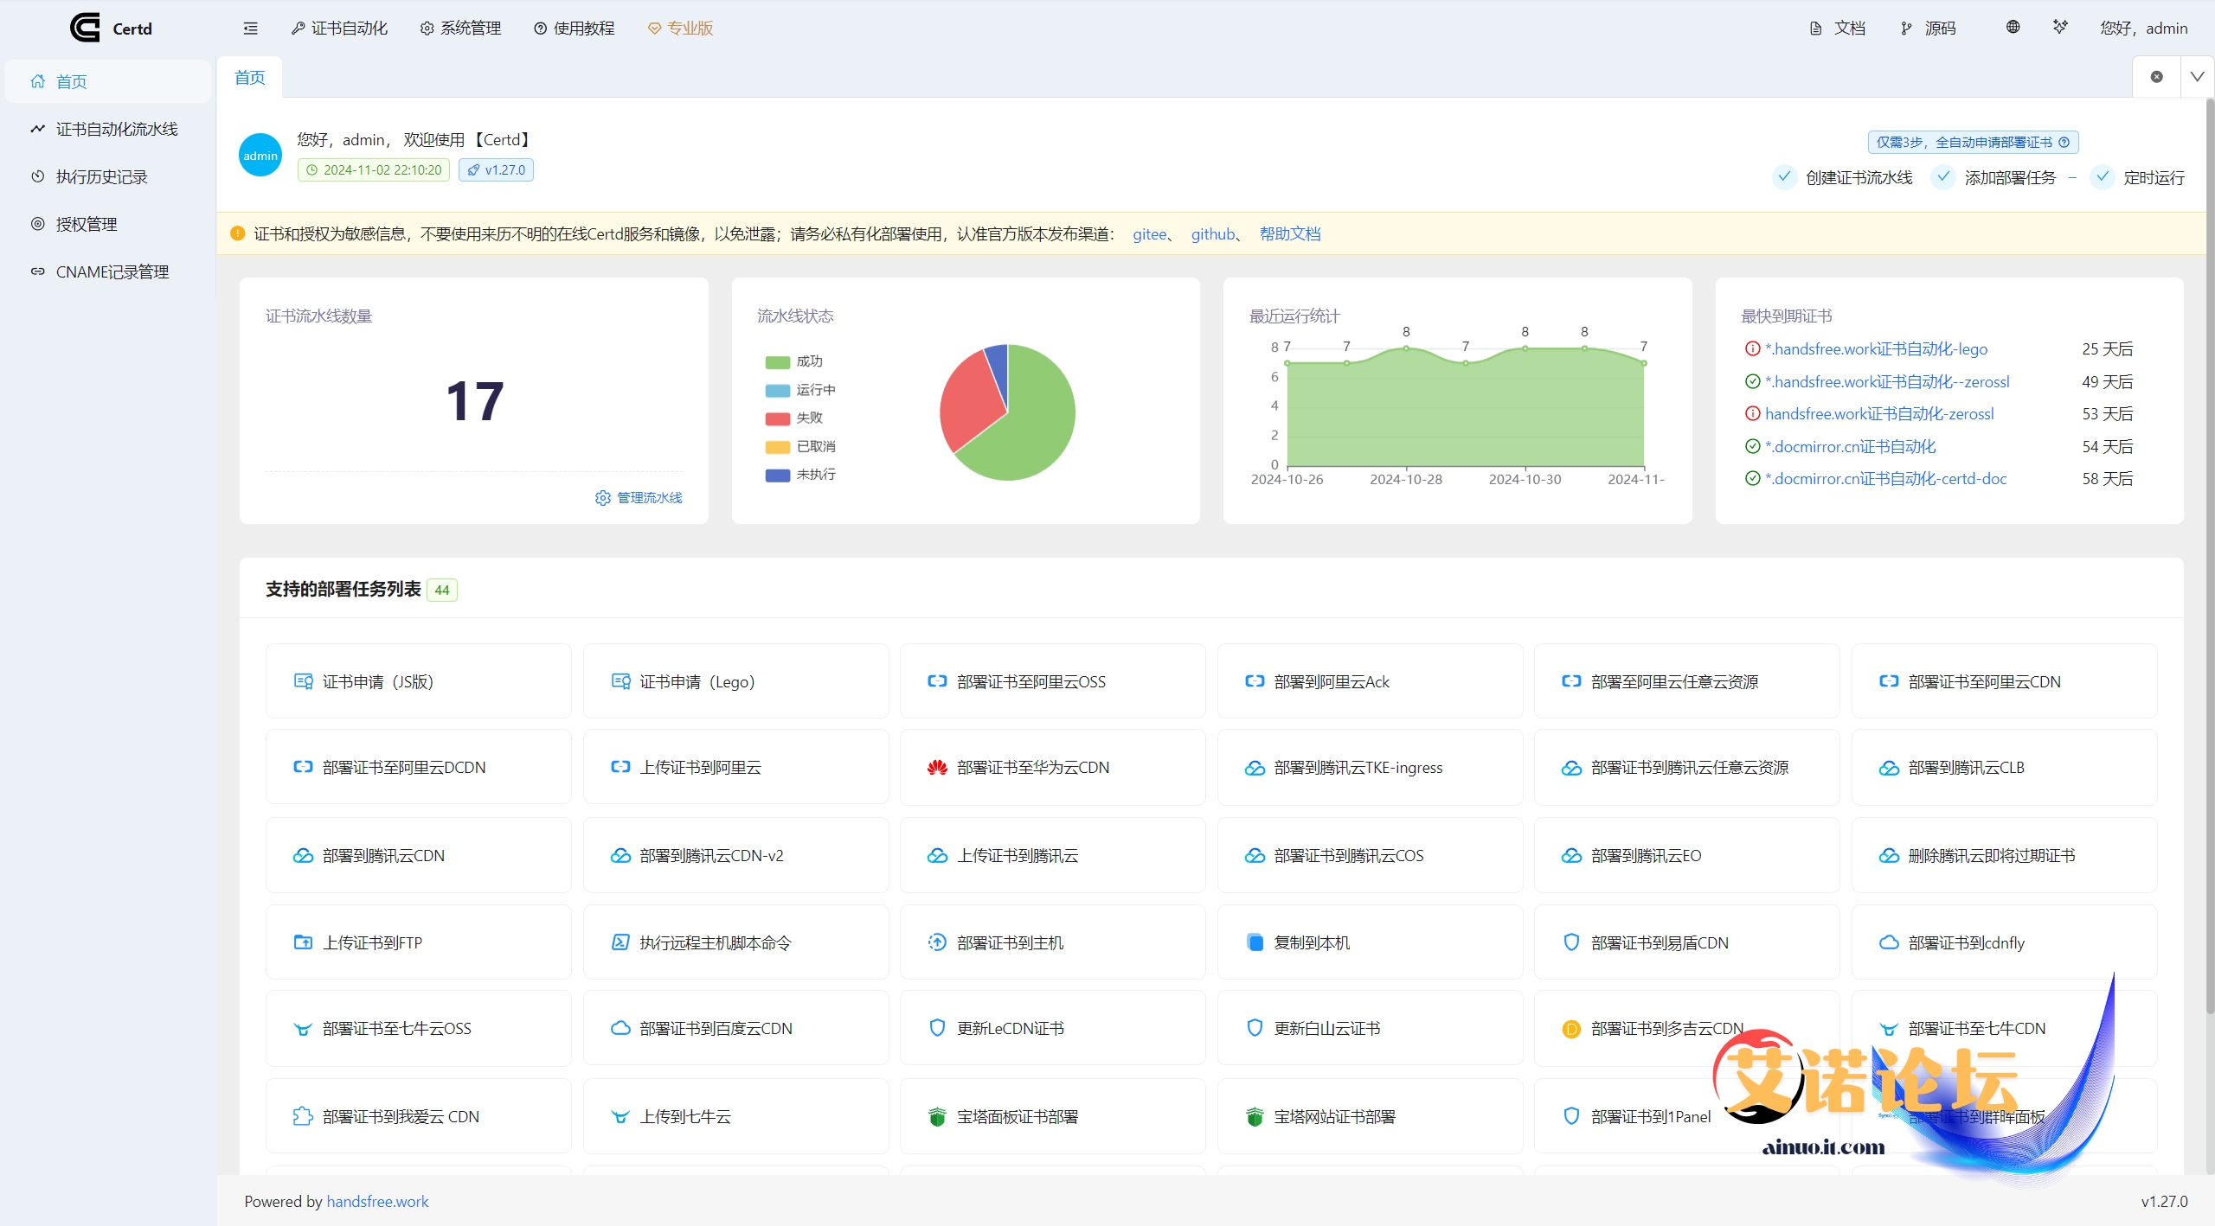Screen dimensions: 2215x1226
Task: Open the github link
Action: click(x=1212, y=234)
